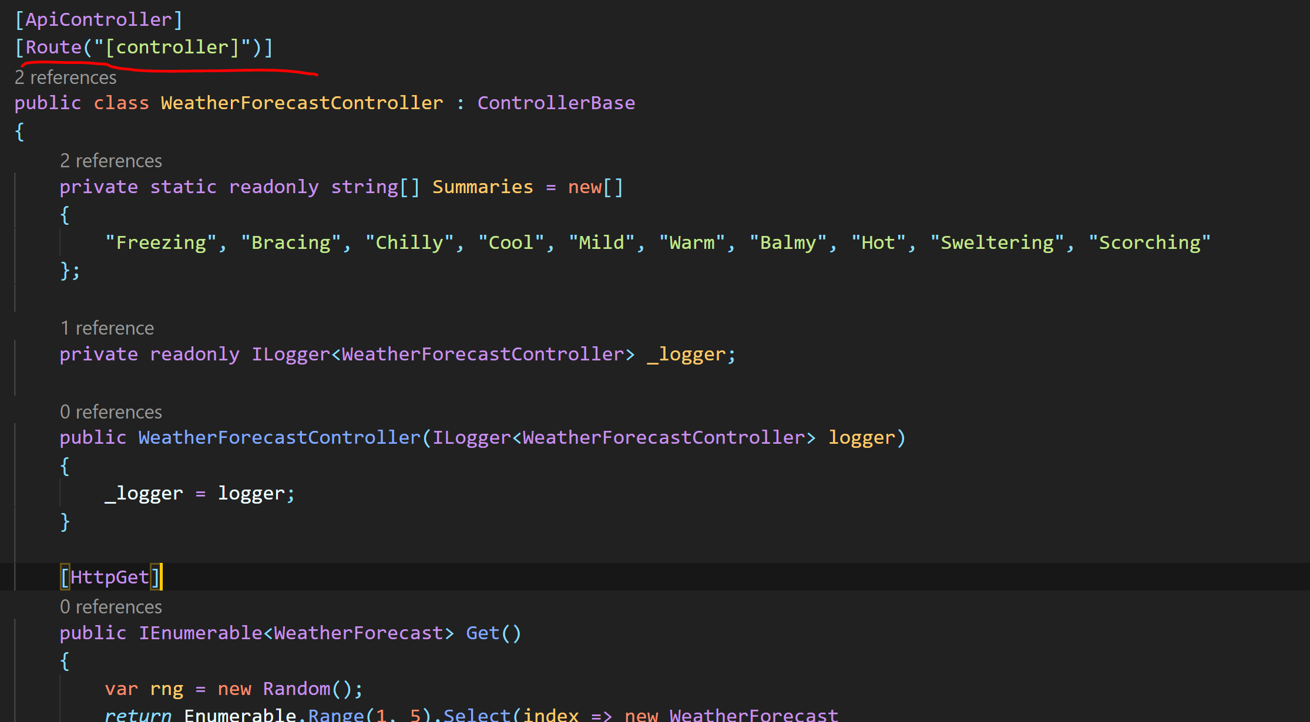Viewport: 1310px width, 722px height.
Task: Click the logger constructor parameter name
Action: point(861,437)
